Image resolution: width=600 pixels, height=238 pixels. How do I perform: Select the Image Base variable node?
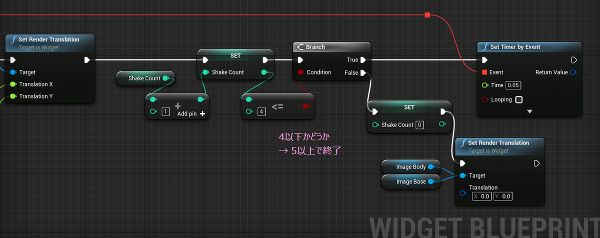tap(411, 181)
